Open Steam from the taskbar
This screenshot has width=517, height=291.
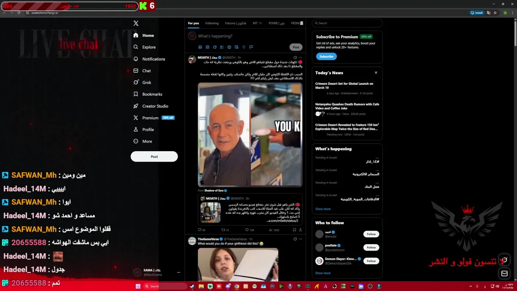[x=192, y=286]
